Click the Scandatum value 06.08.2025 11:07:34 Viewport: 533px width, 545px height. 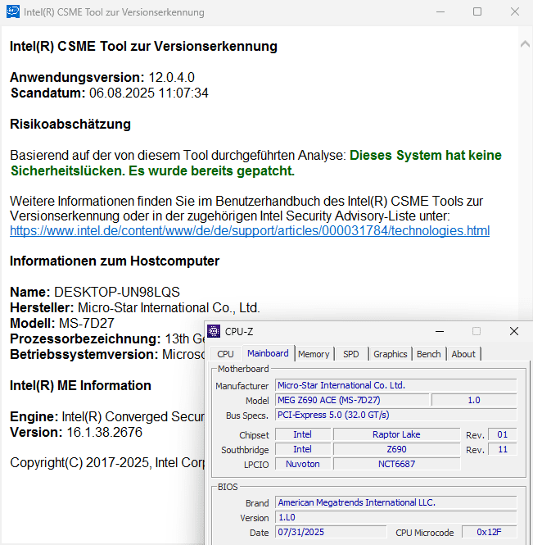click(149, 93)
